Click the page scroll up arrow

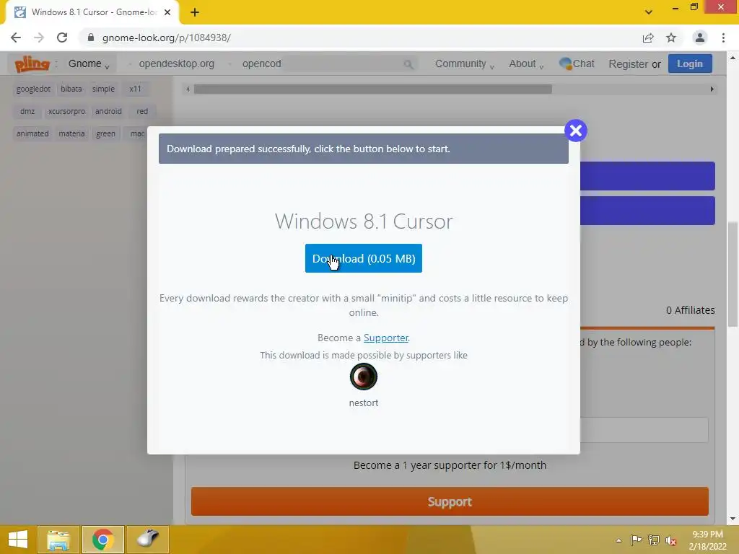[x=733, y=58]
